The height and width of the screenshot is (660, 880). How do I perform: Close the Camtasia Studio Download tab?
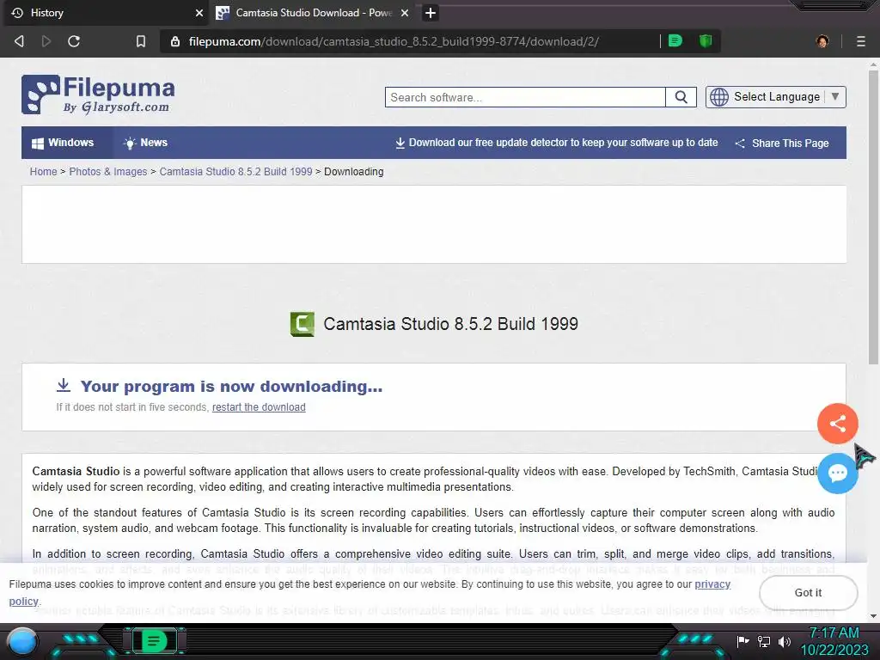pos(405,13)
